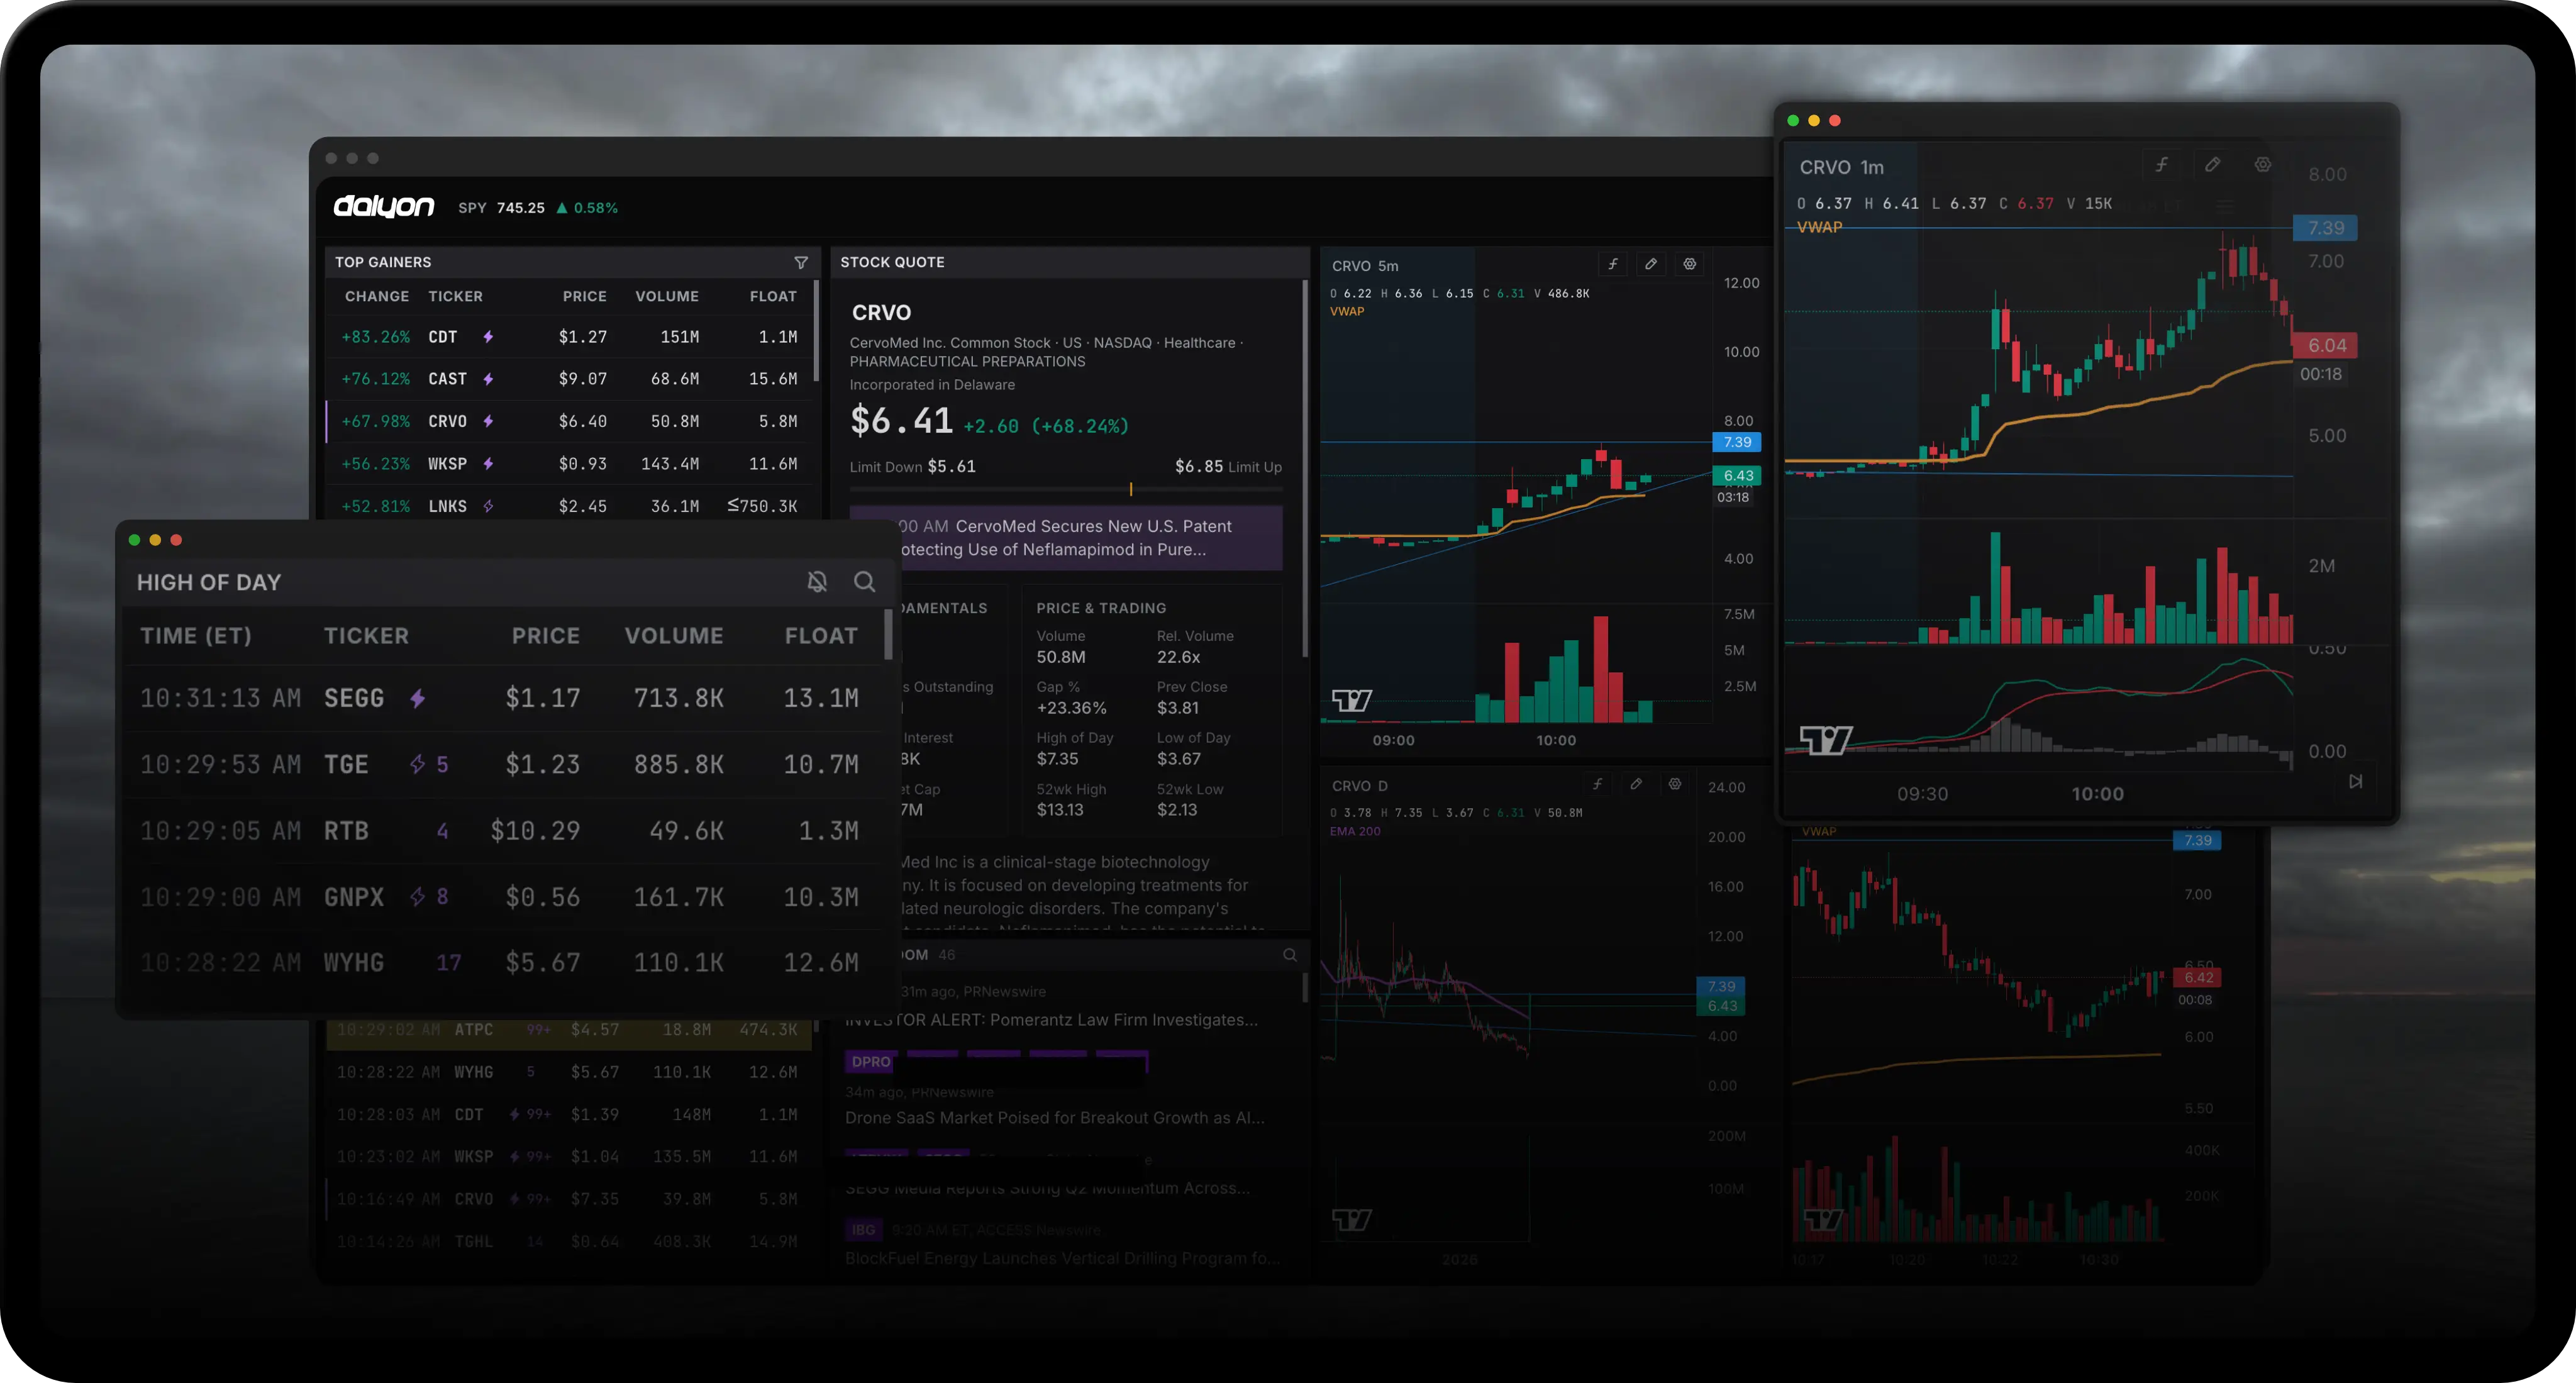Viewport: 2576px width, 1383px height.
Task: Sort High of Day by TIME (ET)
Action: [196, 635]
